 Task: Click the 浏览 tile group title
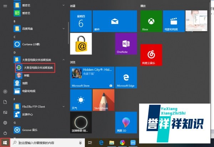point(73,62)
